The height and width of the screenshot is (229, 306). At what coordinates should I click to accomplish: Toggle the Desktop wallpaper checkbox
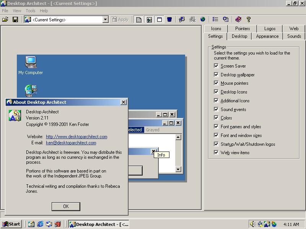[216, 75]
